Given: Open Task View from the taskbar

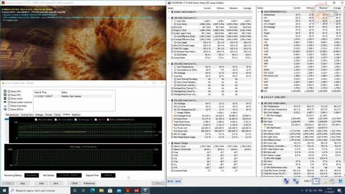Looking at the screenshot, I should click(x=83, y=190).
